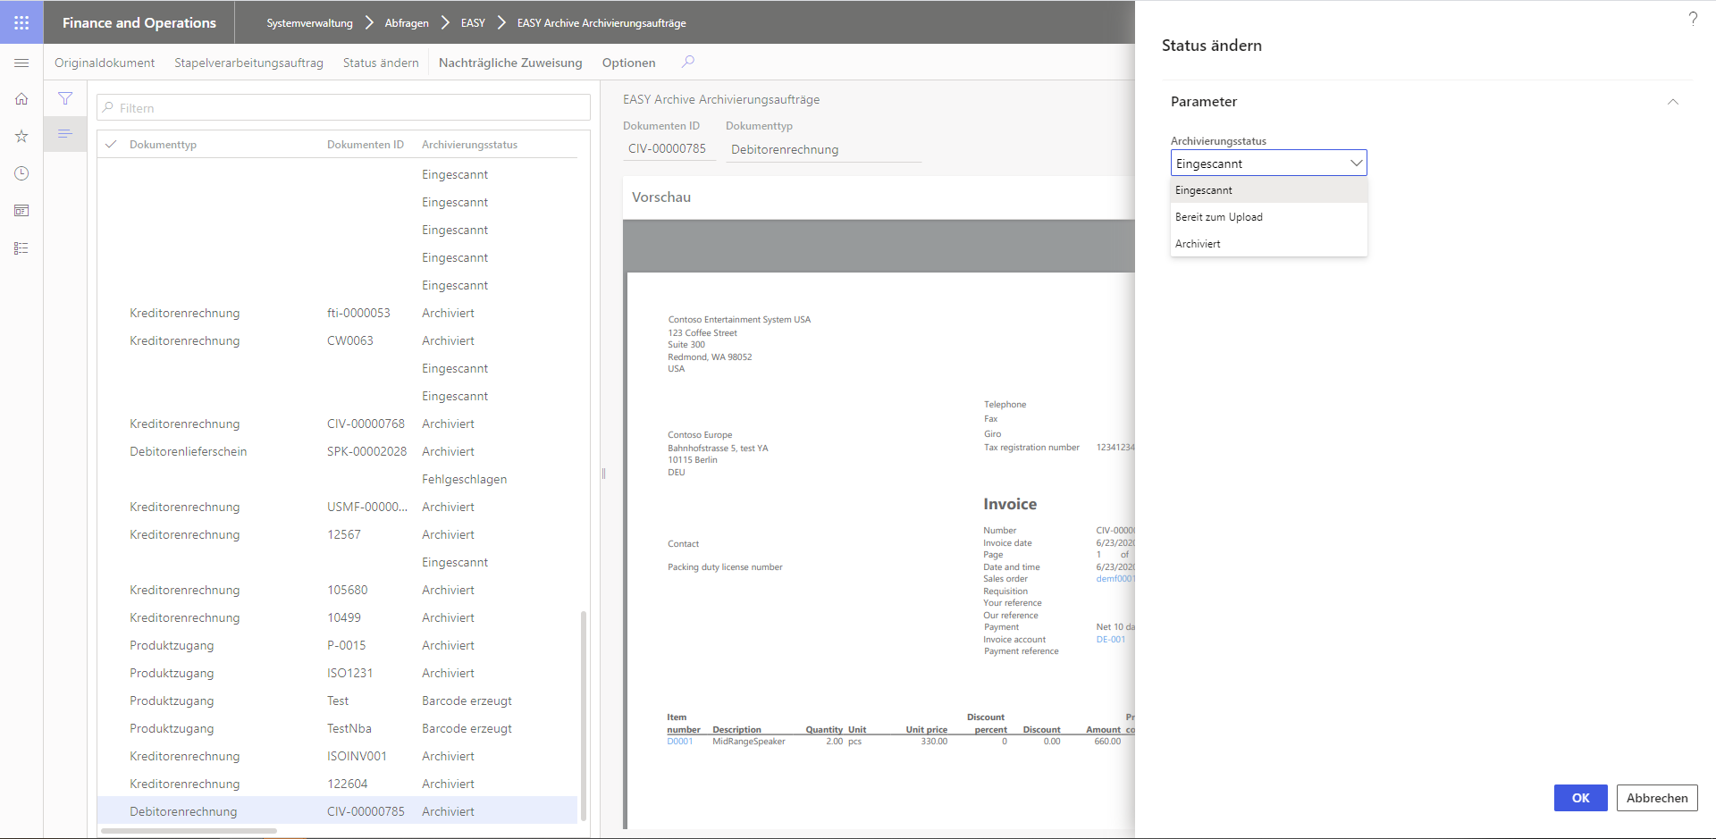Click the Vorschau section heading

[x=661, y=197]
